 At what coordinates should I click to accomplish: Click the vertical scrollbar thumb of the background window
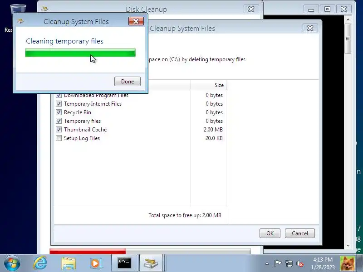tap(348, 39)
